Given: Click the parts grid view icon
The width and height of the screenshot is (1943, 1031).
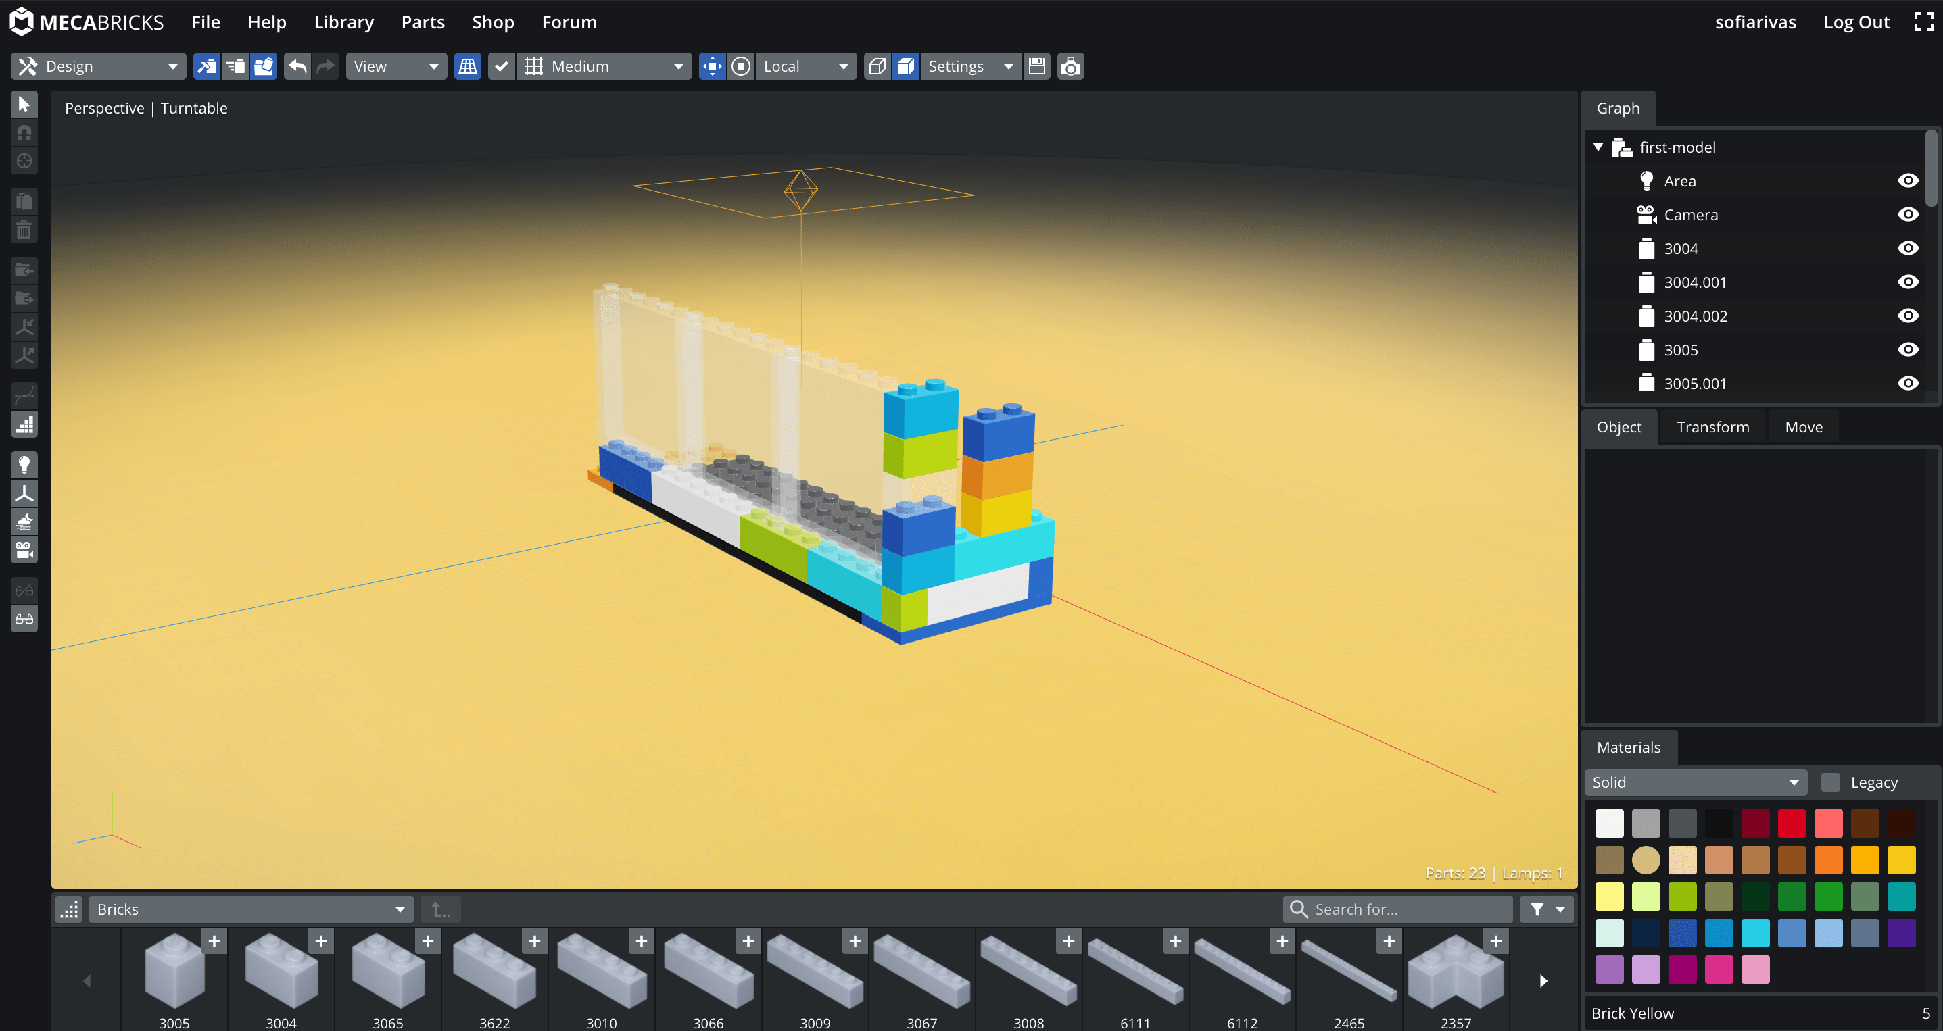Looking at the screenshot, I should 70,909.
